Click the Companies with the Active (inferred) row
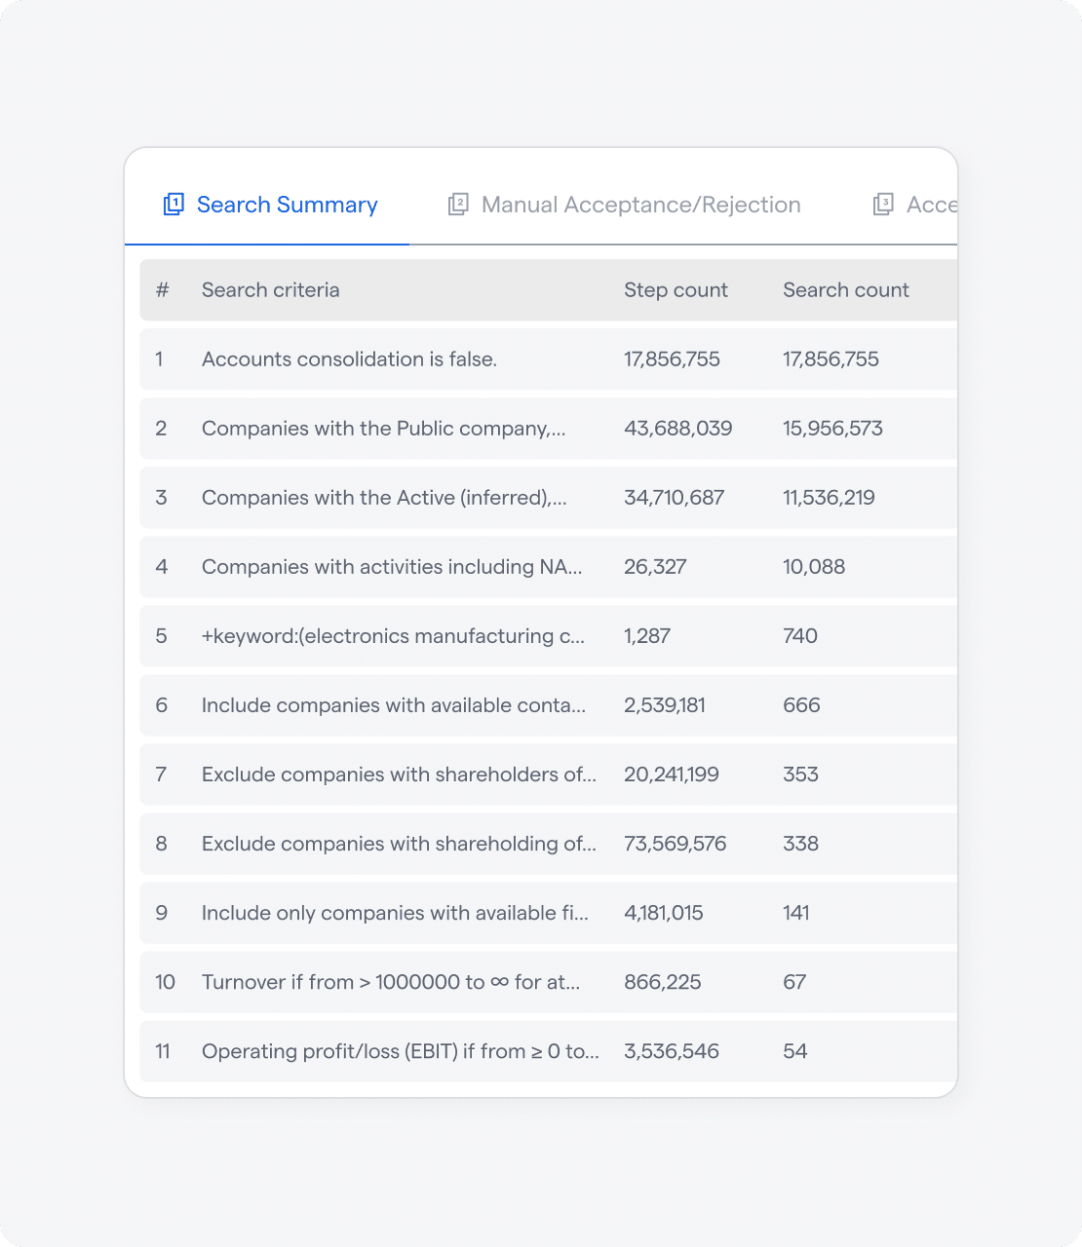 (383, 498)
